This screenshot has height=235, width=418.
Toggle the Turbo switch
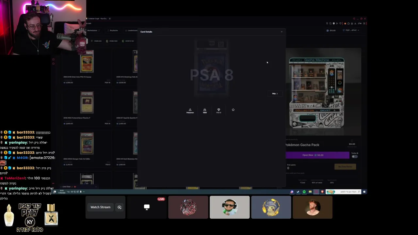coord(355,156)
